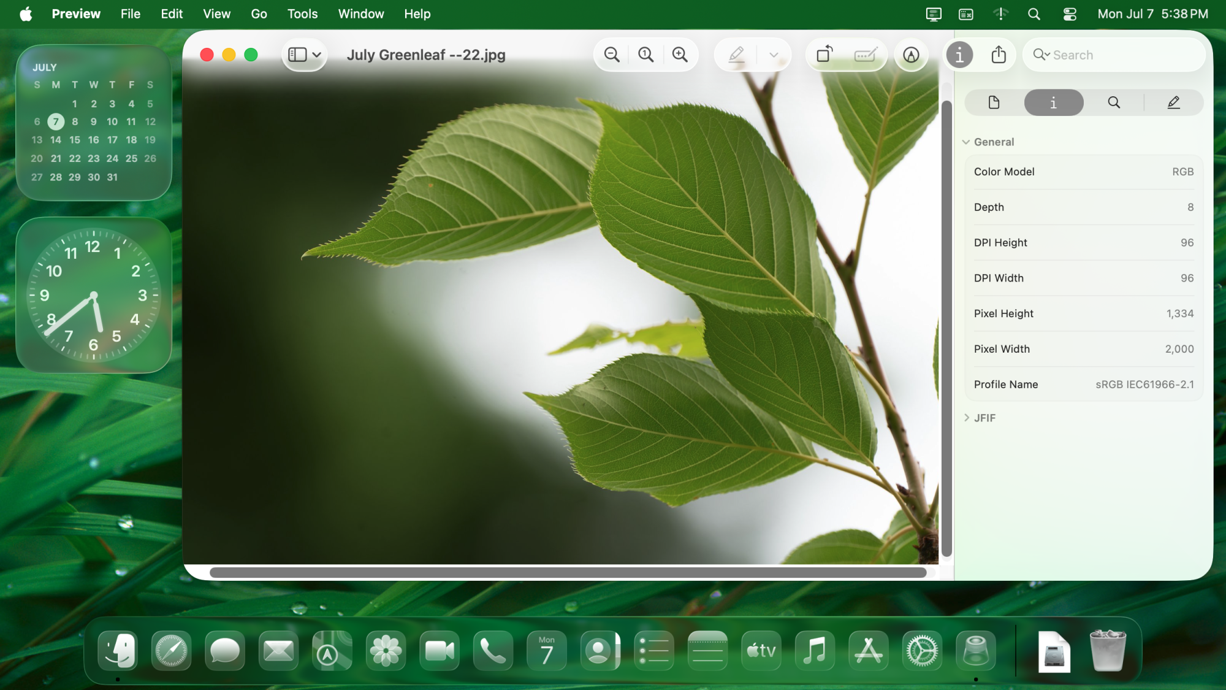Open the highlight style dropdown arrow

[774, 55]
